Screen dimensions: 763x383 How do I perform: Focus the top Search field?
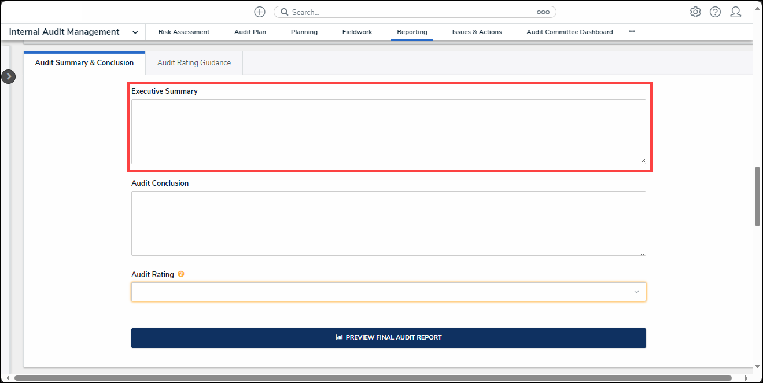pyautogui.click(x=415, y=12)
